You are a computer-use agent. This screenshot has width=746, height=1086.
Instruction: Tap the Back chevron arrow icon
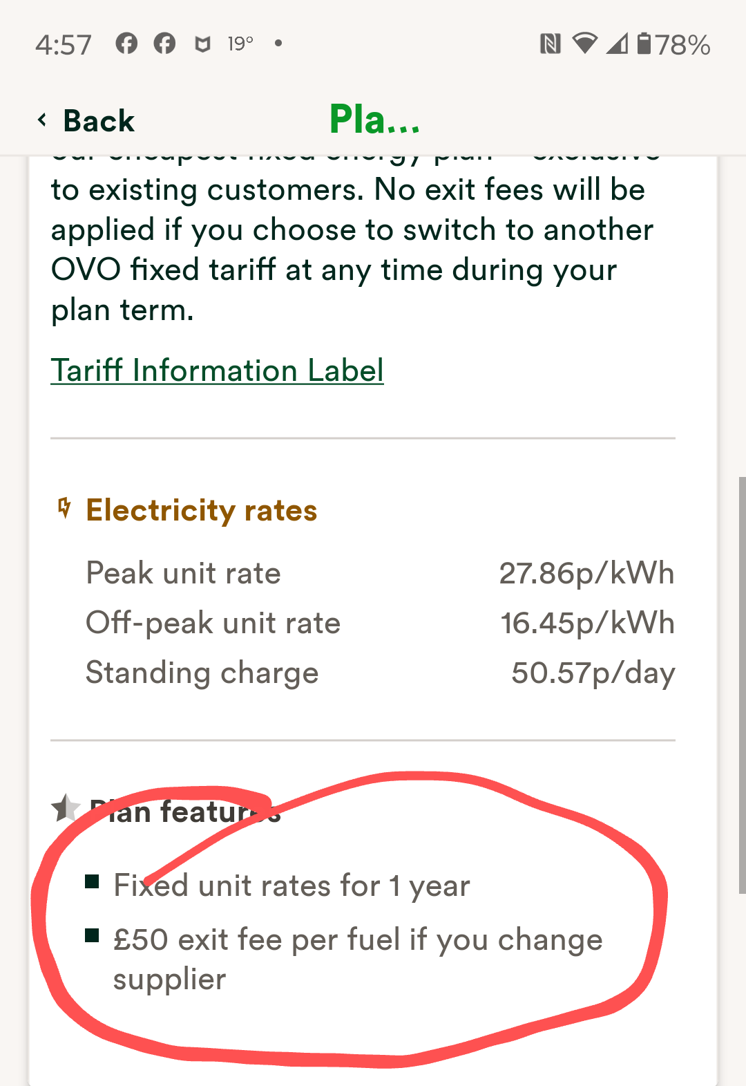[x=43, y=120]
